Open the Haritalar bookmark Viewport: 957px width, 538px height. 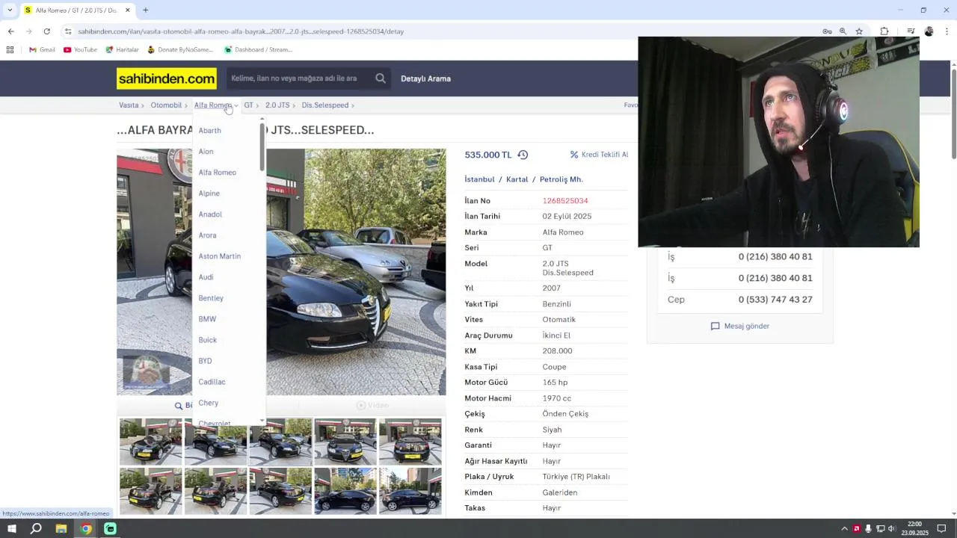(x=122, y=50)
